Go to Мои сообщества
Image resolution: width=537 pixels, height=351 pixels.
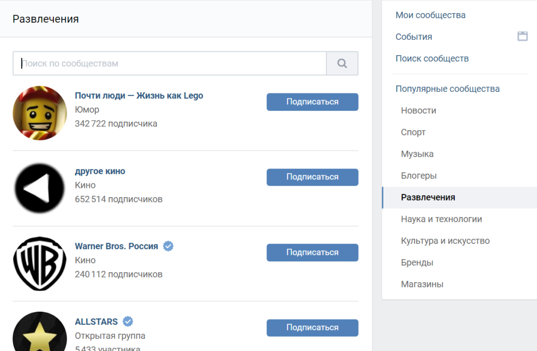click(x=431, y=15)
